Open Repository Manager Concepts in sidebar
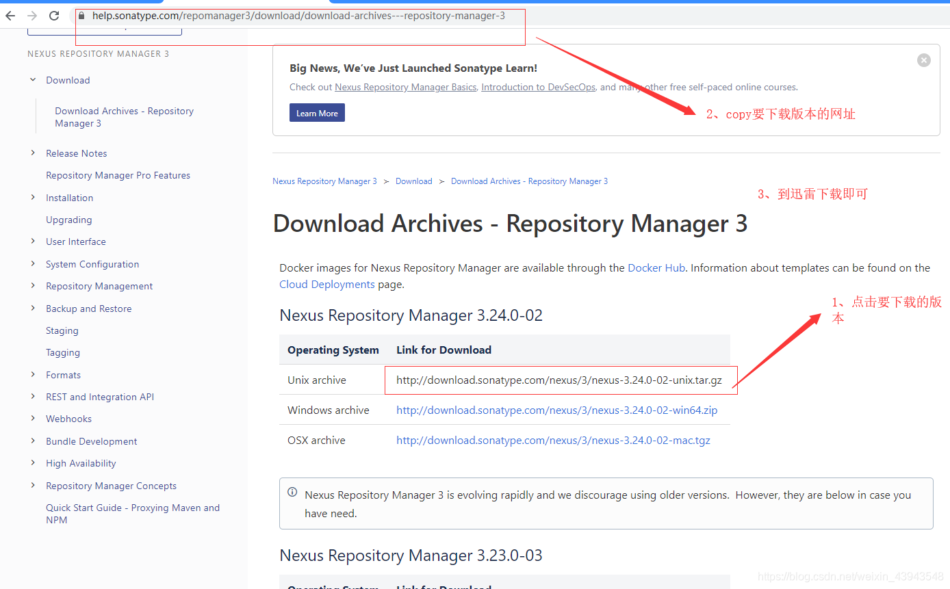The height and width of the screenshot is (589, 950). point(111,486)
